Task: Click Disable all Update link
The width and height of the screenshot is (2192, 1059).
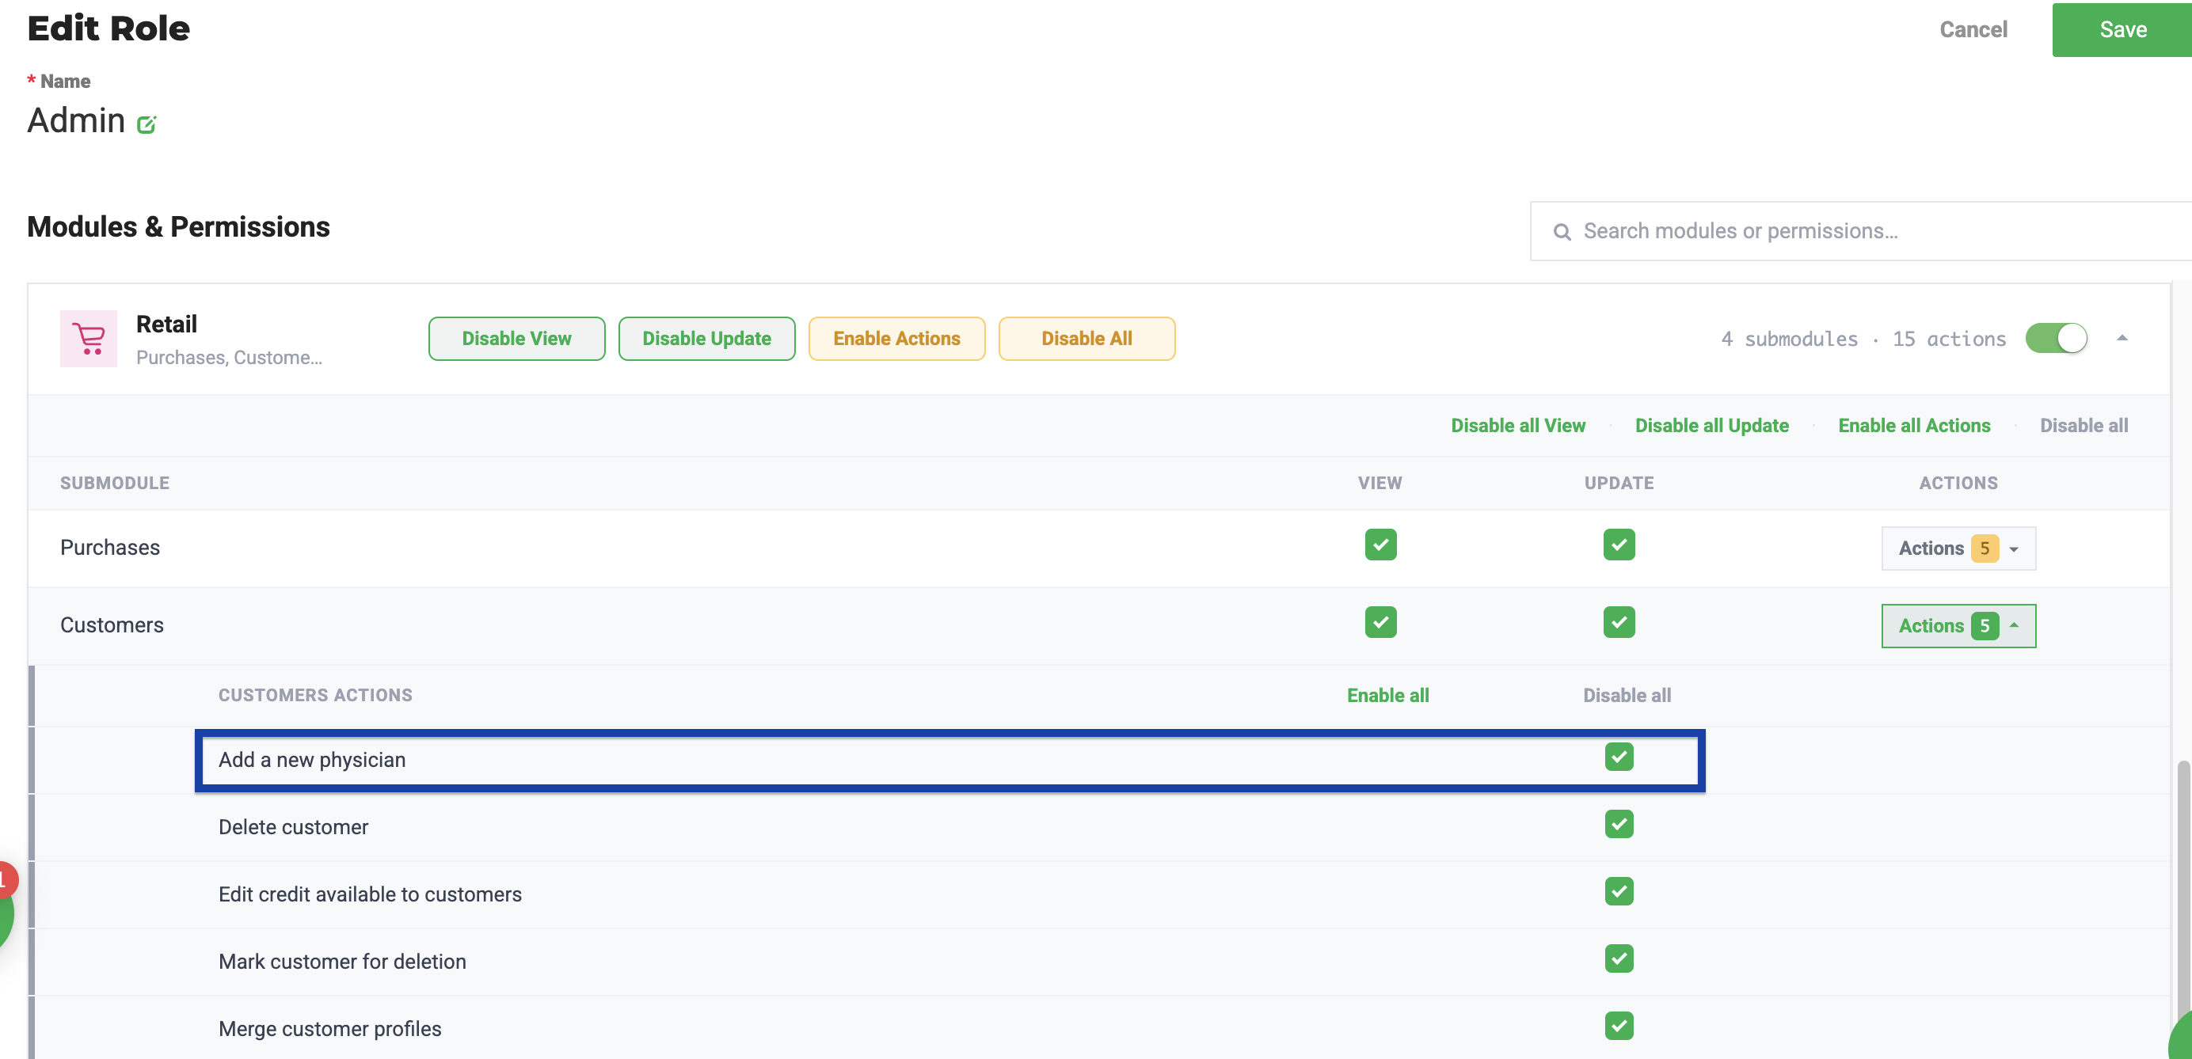Action: pyautogui.click(x=1711, y=425)
